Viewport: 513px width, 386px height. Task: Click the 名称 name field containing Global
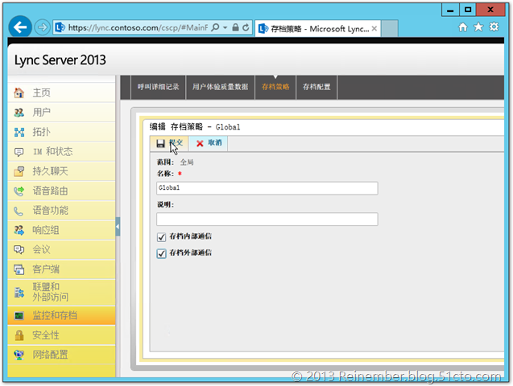267,188
